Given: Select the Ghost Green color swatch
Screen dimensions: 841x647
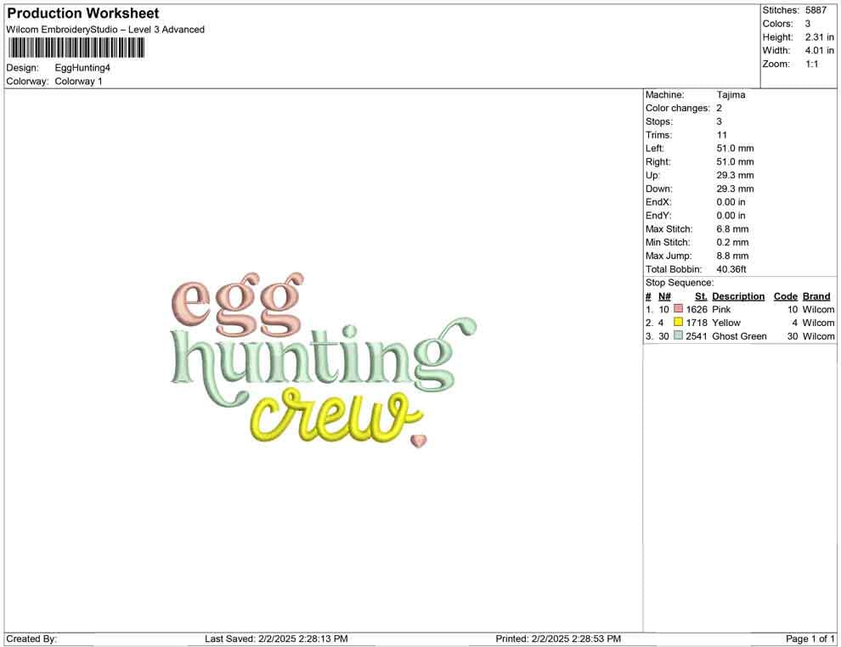Looking at the screenshot, I should tap(678, 336).
